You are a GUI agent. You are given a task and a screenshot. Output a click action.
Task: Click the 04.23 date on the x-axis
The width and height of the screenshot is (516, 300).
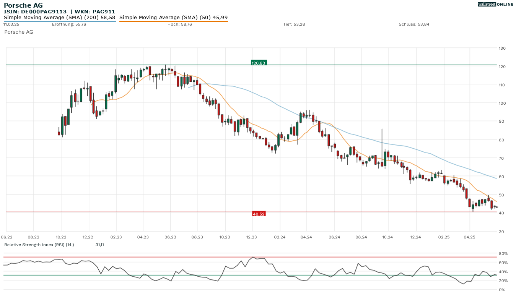point(143,237)
